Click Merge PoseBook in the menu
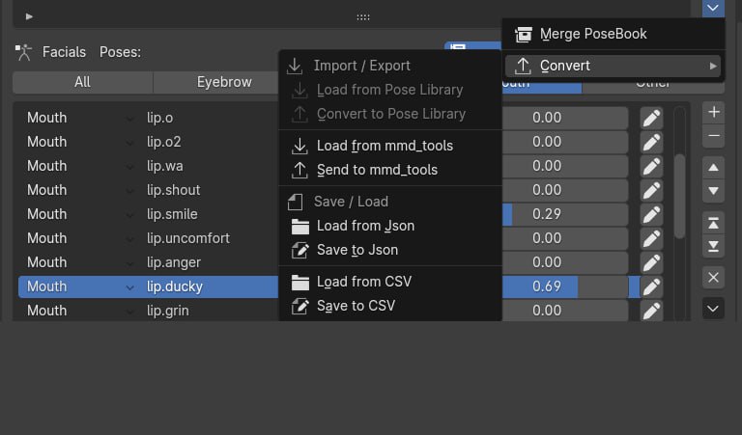 [x=593, y=34]
